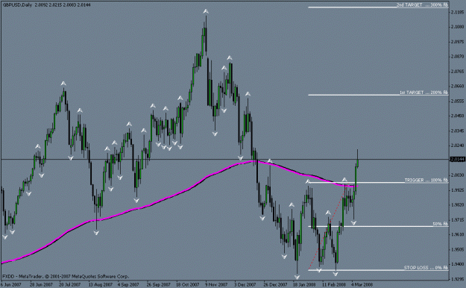Click the 2.0975 price axis value
466x288 pixels.
click(458, 42)
